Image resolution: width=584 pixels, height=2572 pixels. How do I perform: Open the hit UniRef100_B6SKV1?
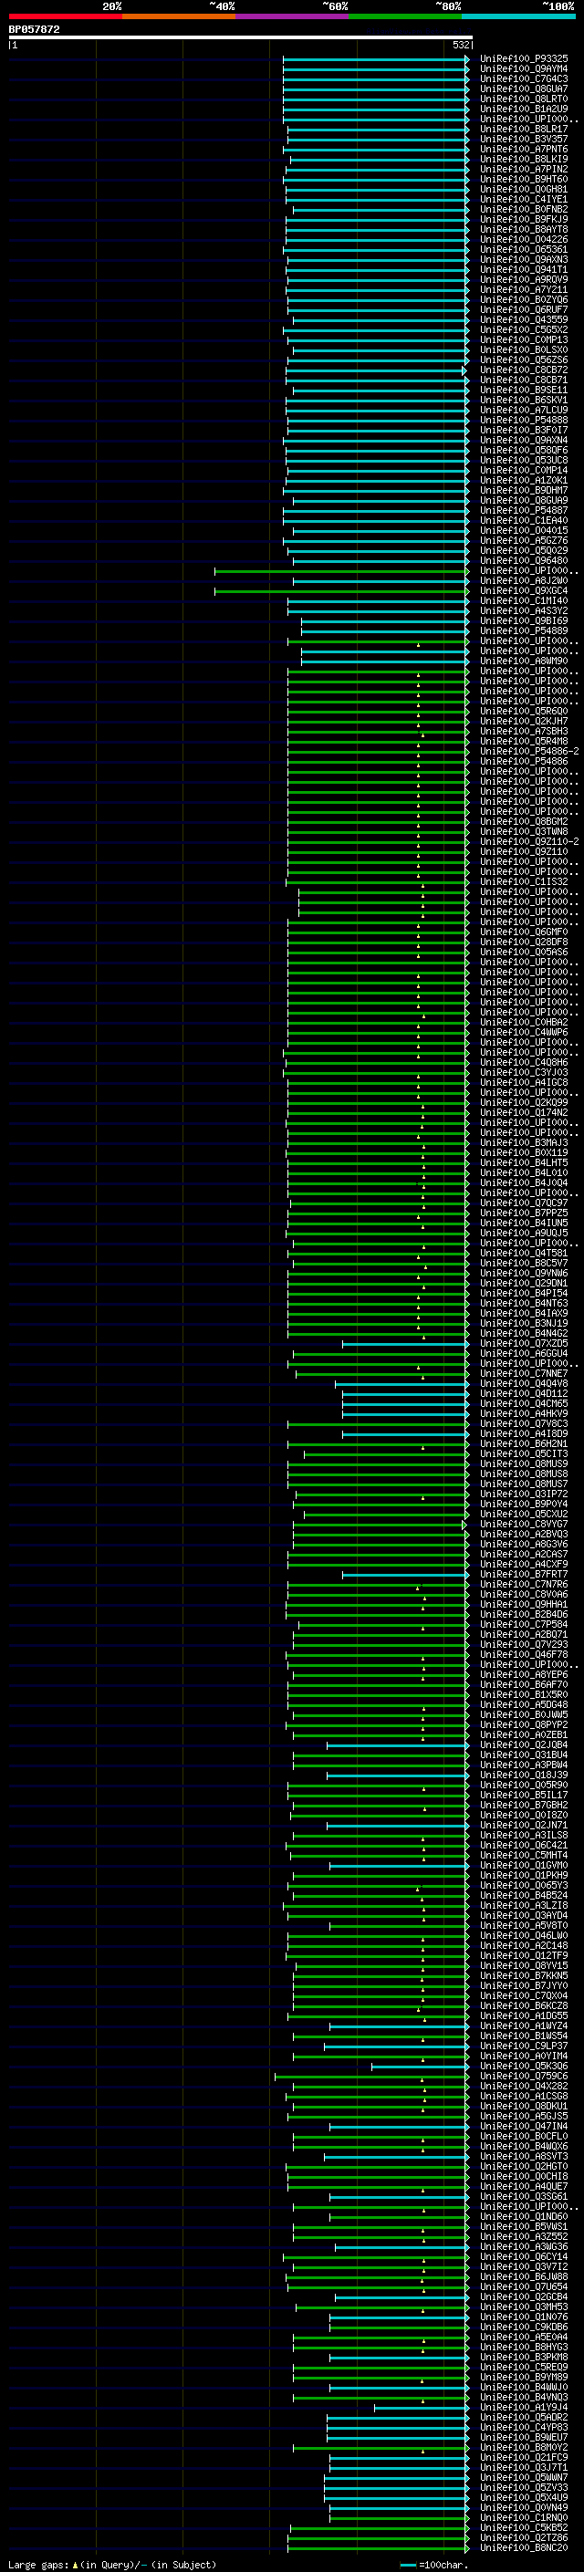(x=524, y=400)
